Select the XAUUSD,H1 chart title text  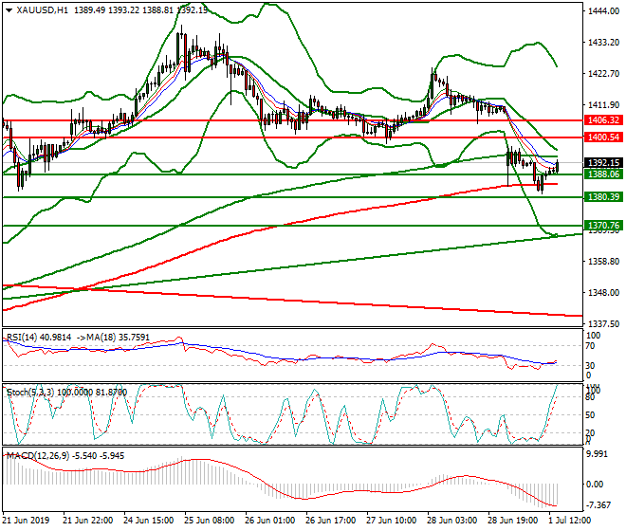point(43,10)
